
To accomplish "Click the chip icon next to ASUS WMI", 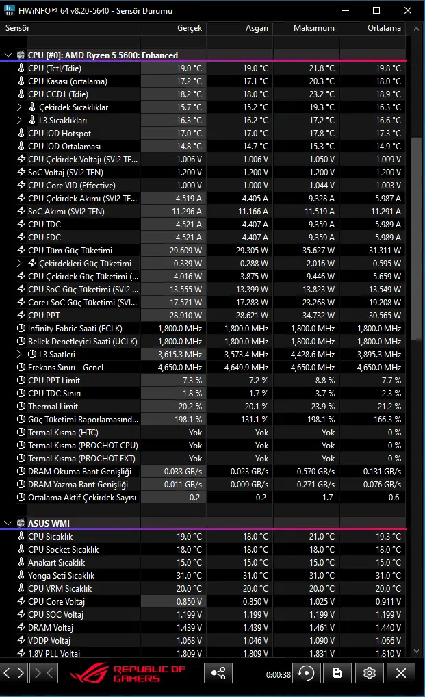I will (21, 523).
